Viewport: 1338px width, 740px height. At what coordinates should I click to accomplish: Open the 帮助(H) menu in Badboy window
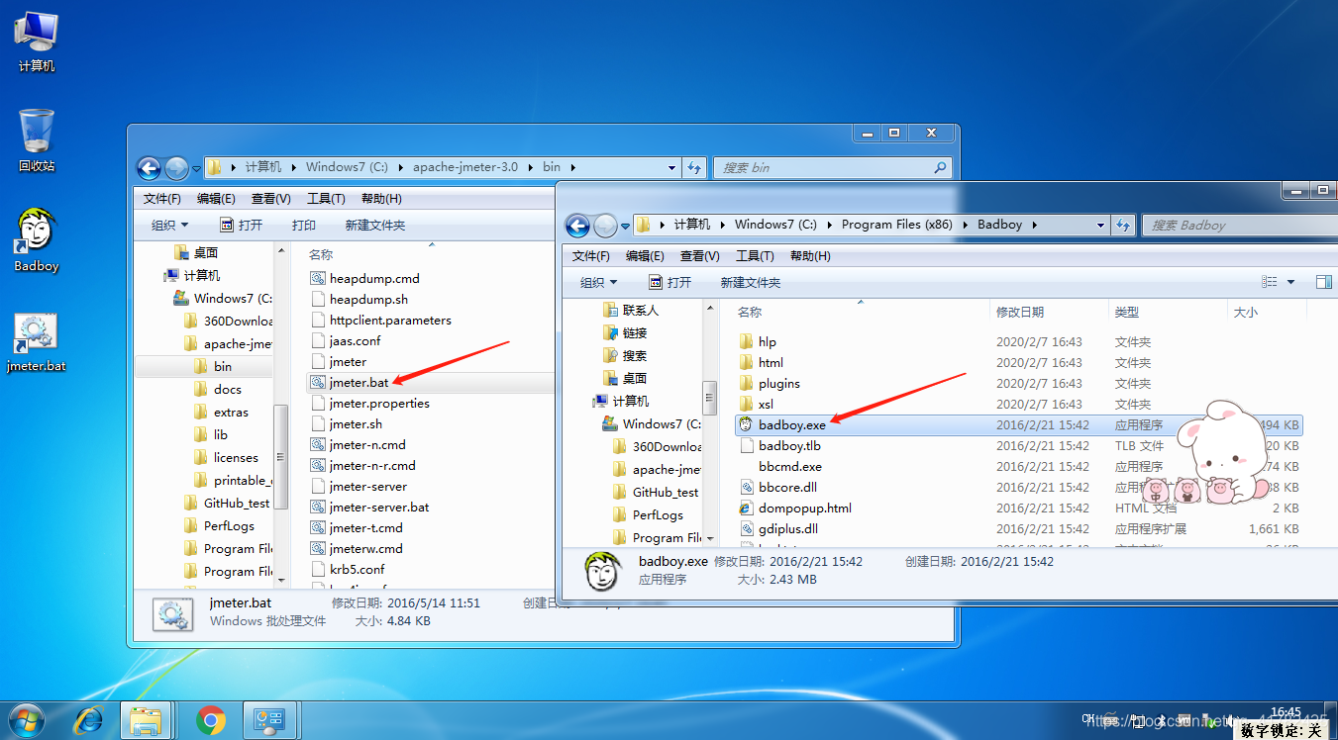coord(810,256)
